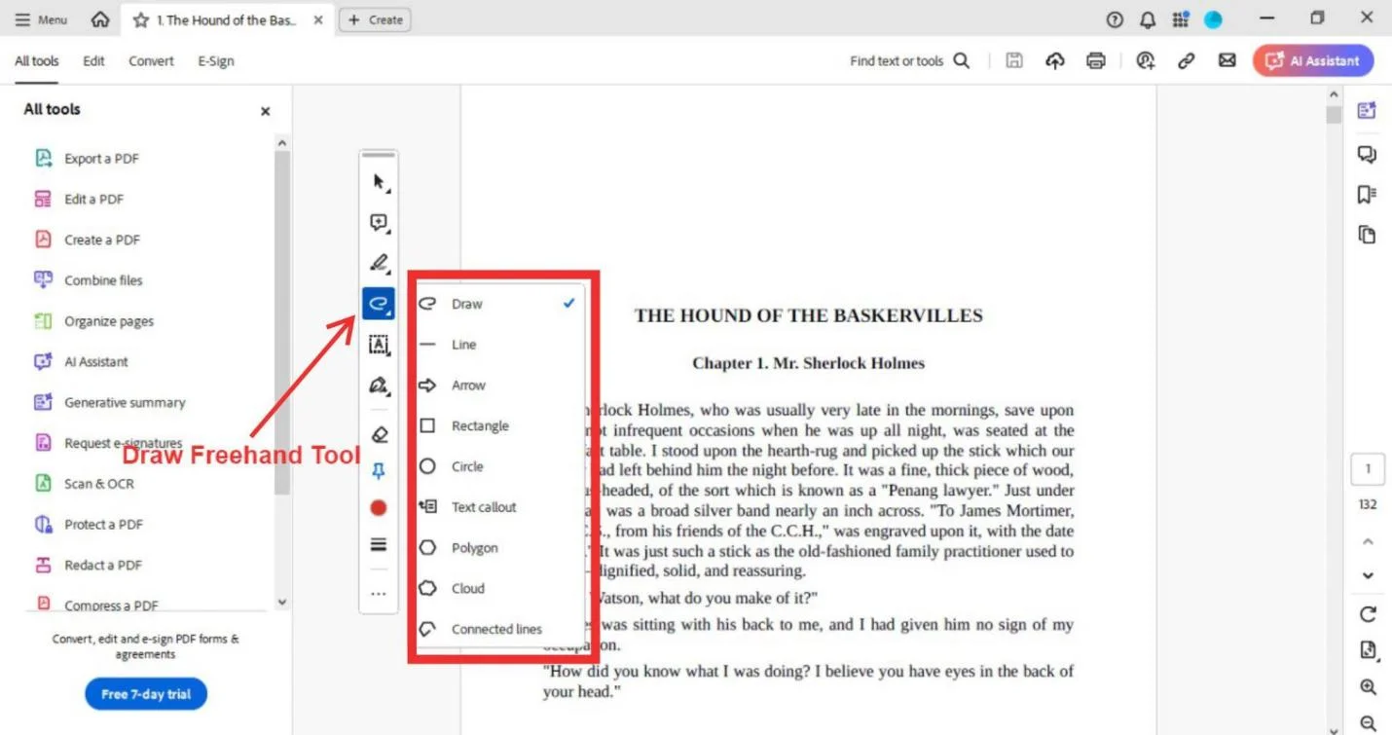Choose Text callout from the drawing menu
The image size is (1392, 735).
497,507
